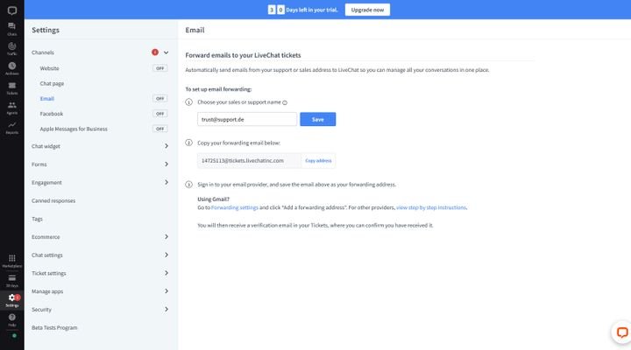The width and height of the screenshot is (631, 350).
Task: Collapse the Channels section chevron
Action: [x=166, y=52]
